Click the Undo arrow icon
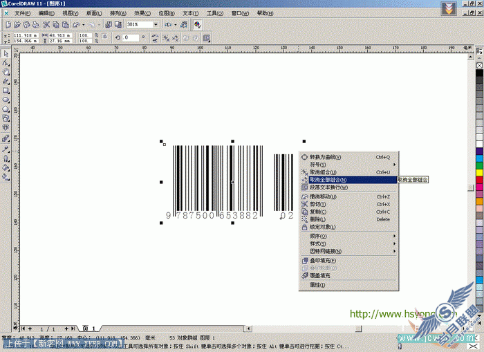The image size is (484, 352). [x=76, y=24]
